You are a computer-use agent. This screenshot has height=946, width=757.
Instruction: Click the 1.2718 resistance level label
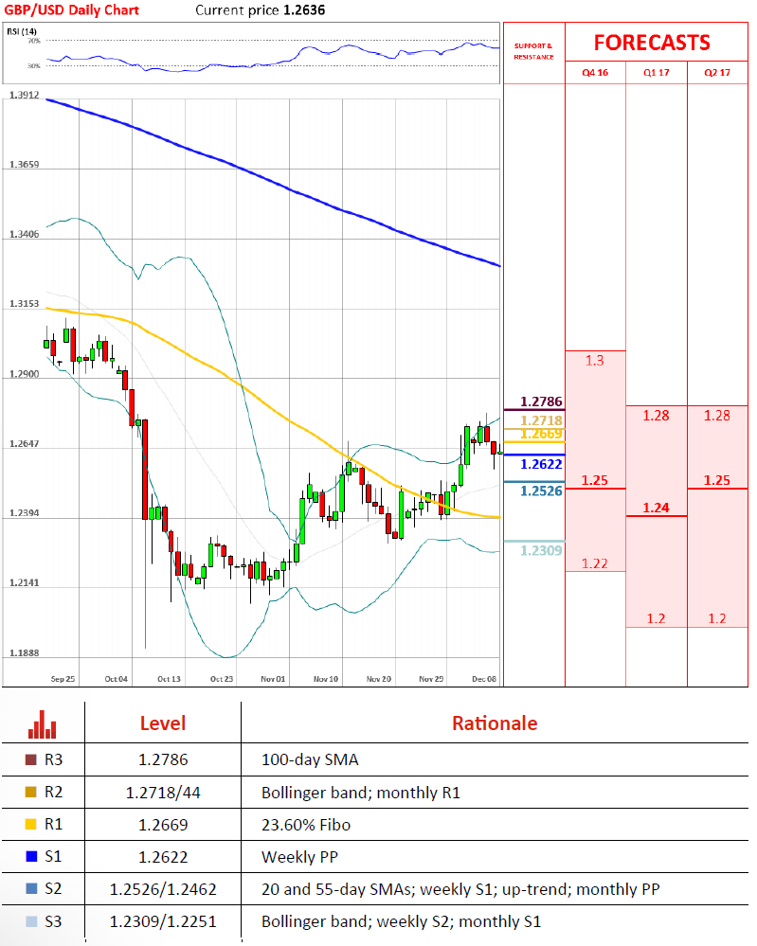[541, 420]
